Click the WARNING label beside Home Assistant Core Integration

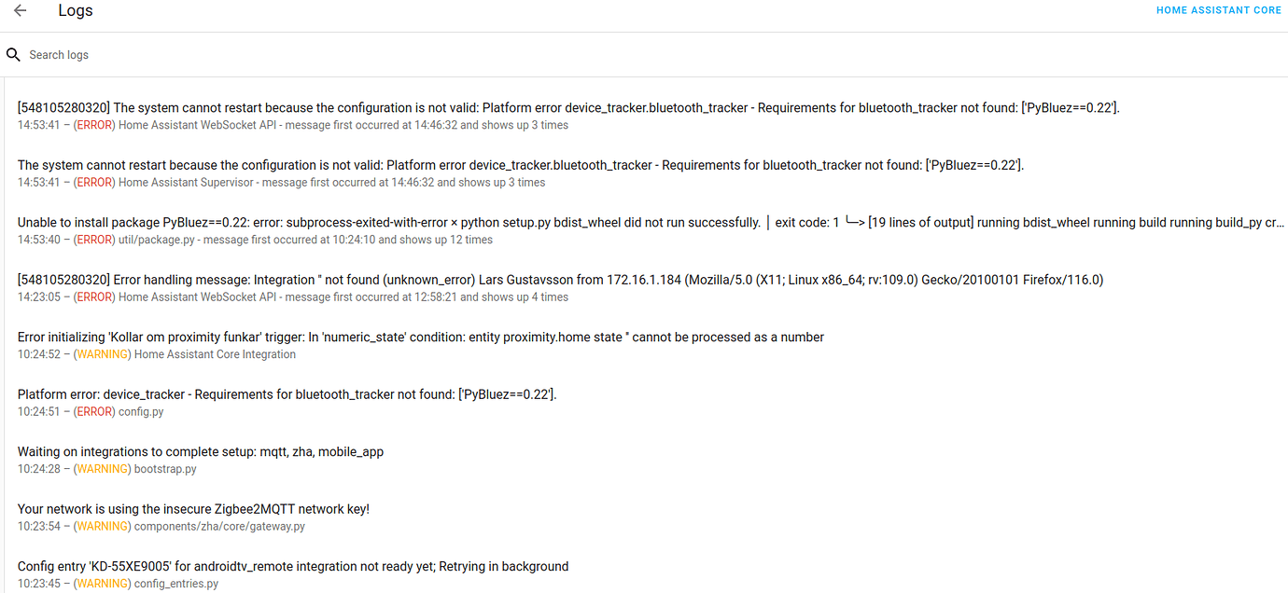coord(102,354)
